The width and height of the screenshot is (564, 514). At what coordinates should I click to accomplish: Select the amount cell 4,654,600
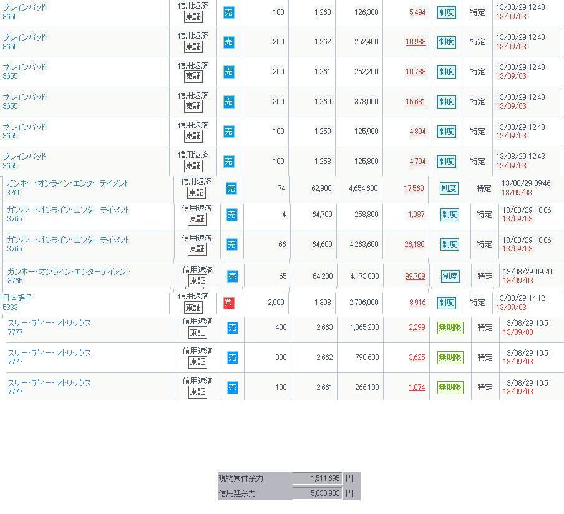363,188
